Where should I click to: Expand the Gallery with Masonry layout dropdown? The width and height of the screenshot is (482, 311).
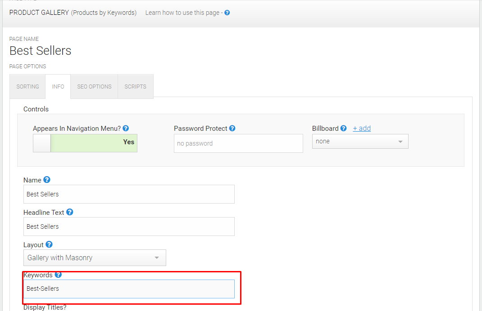[95, 258]
